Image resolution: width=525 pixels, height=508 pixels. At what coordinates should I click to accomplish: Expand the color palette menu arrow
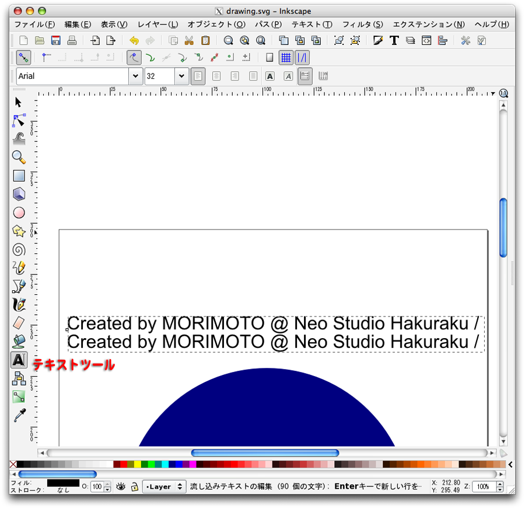[x=510, y=464]
